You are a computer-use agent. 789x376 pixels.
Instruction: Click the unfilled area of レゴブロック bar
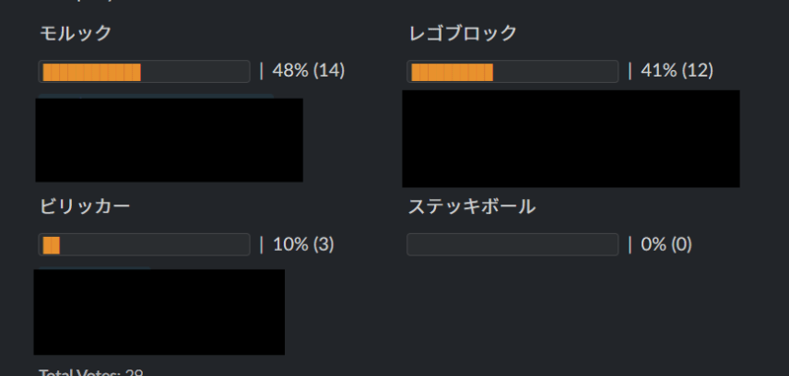coord(554,72)
